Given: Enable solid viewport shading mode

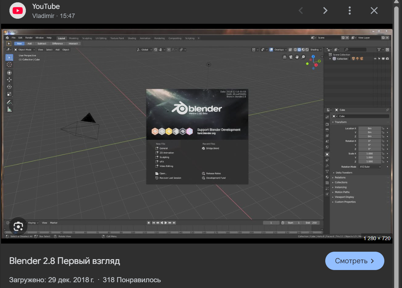Looking at the screenshot, I should coord(299,50).
